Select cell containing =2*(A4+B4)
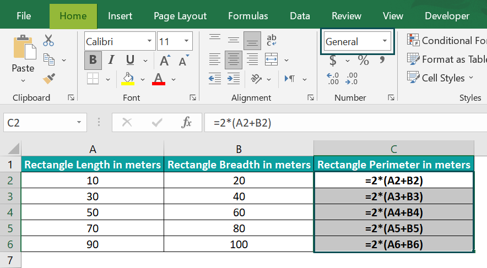 (x=394, y=212)
